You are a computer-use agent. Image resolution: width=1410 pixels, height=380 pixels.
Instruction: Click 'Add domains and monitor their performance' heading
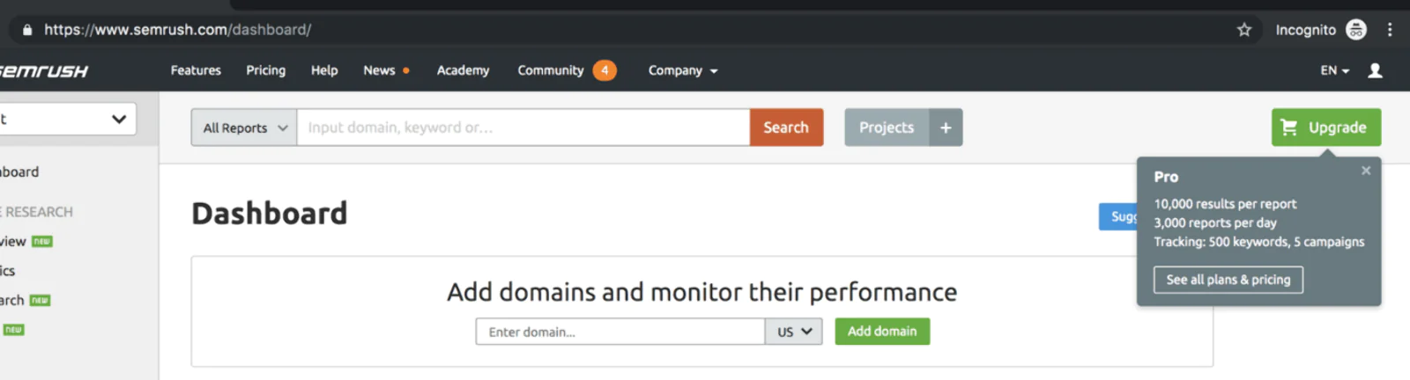point(702,292)
